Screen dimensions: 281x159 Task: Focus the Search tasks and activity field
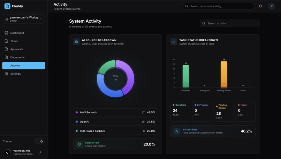[x=218, y=6]
